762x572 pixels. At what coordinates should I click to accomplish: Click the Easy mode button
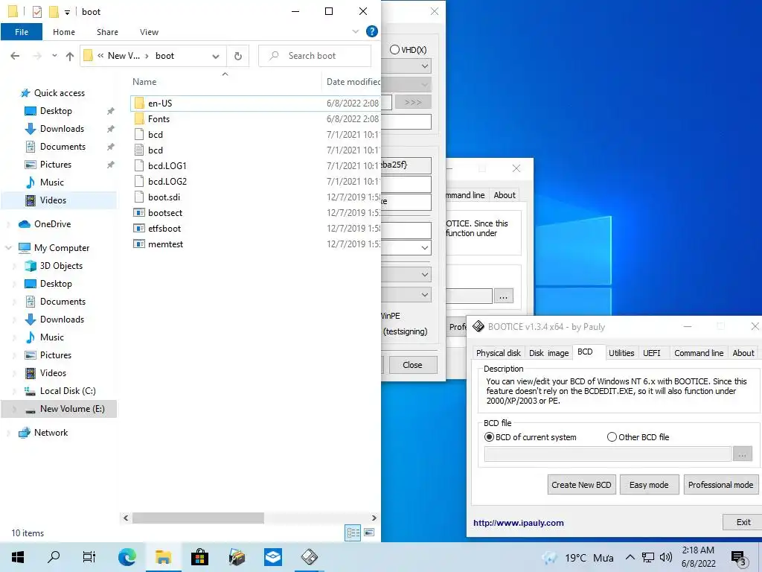click(x=649, y=484)
